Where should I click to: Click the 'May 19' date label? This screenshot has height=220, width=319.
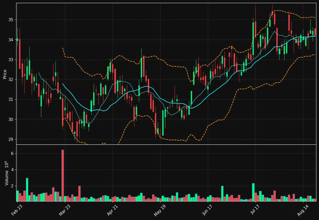160,210
